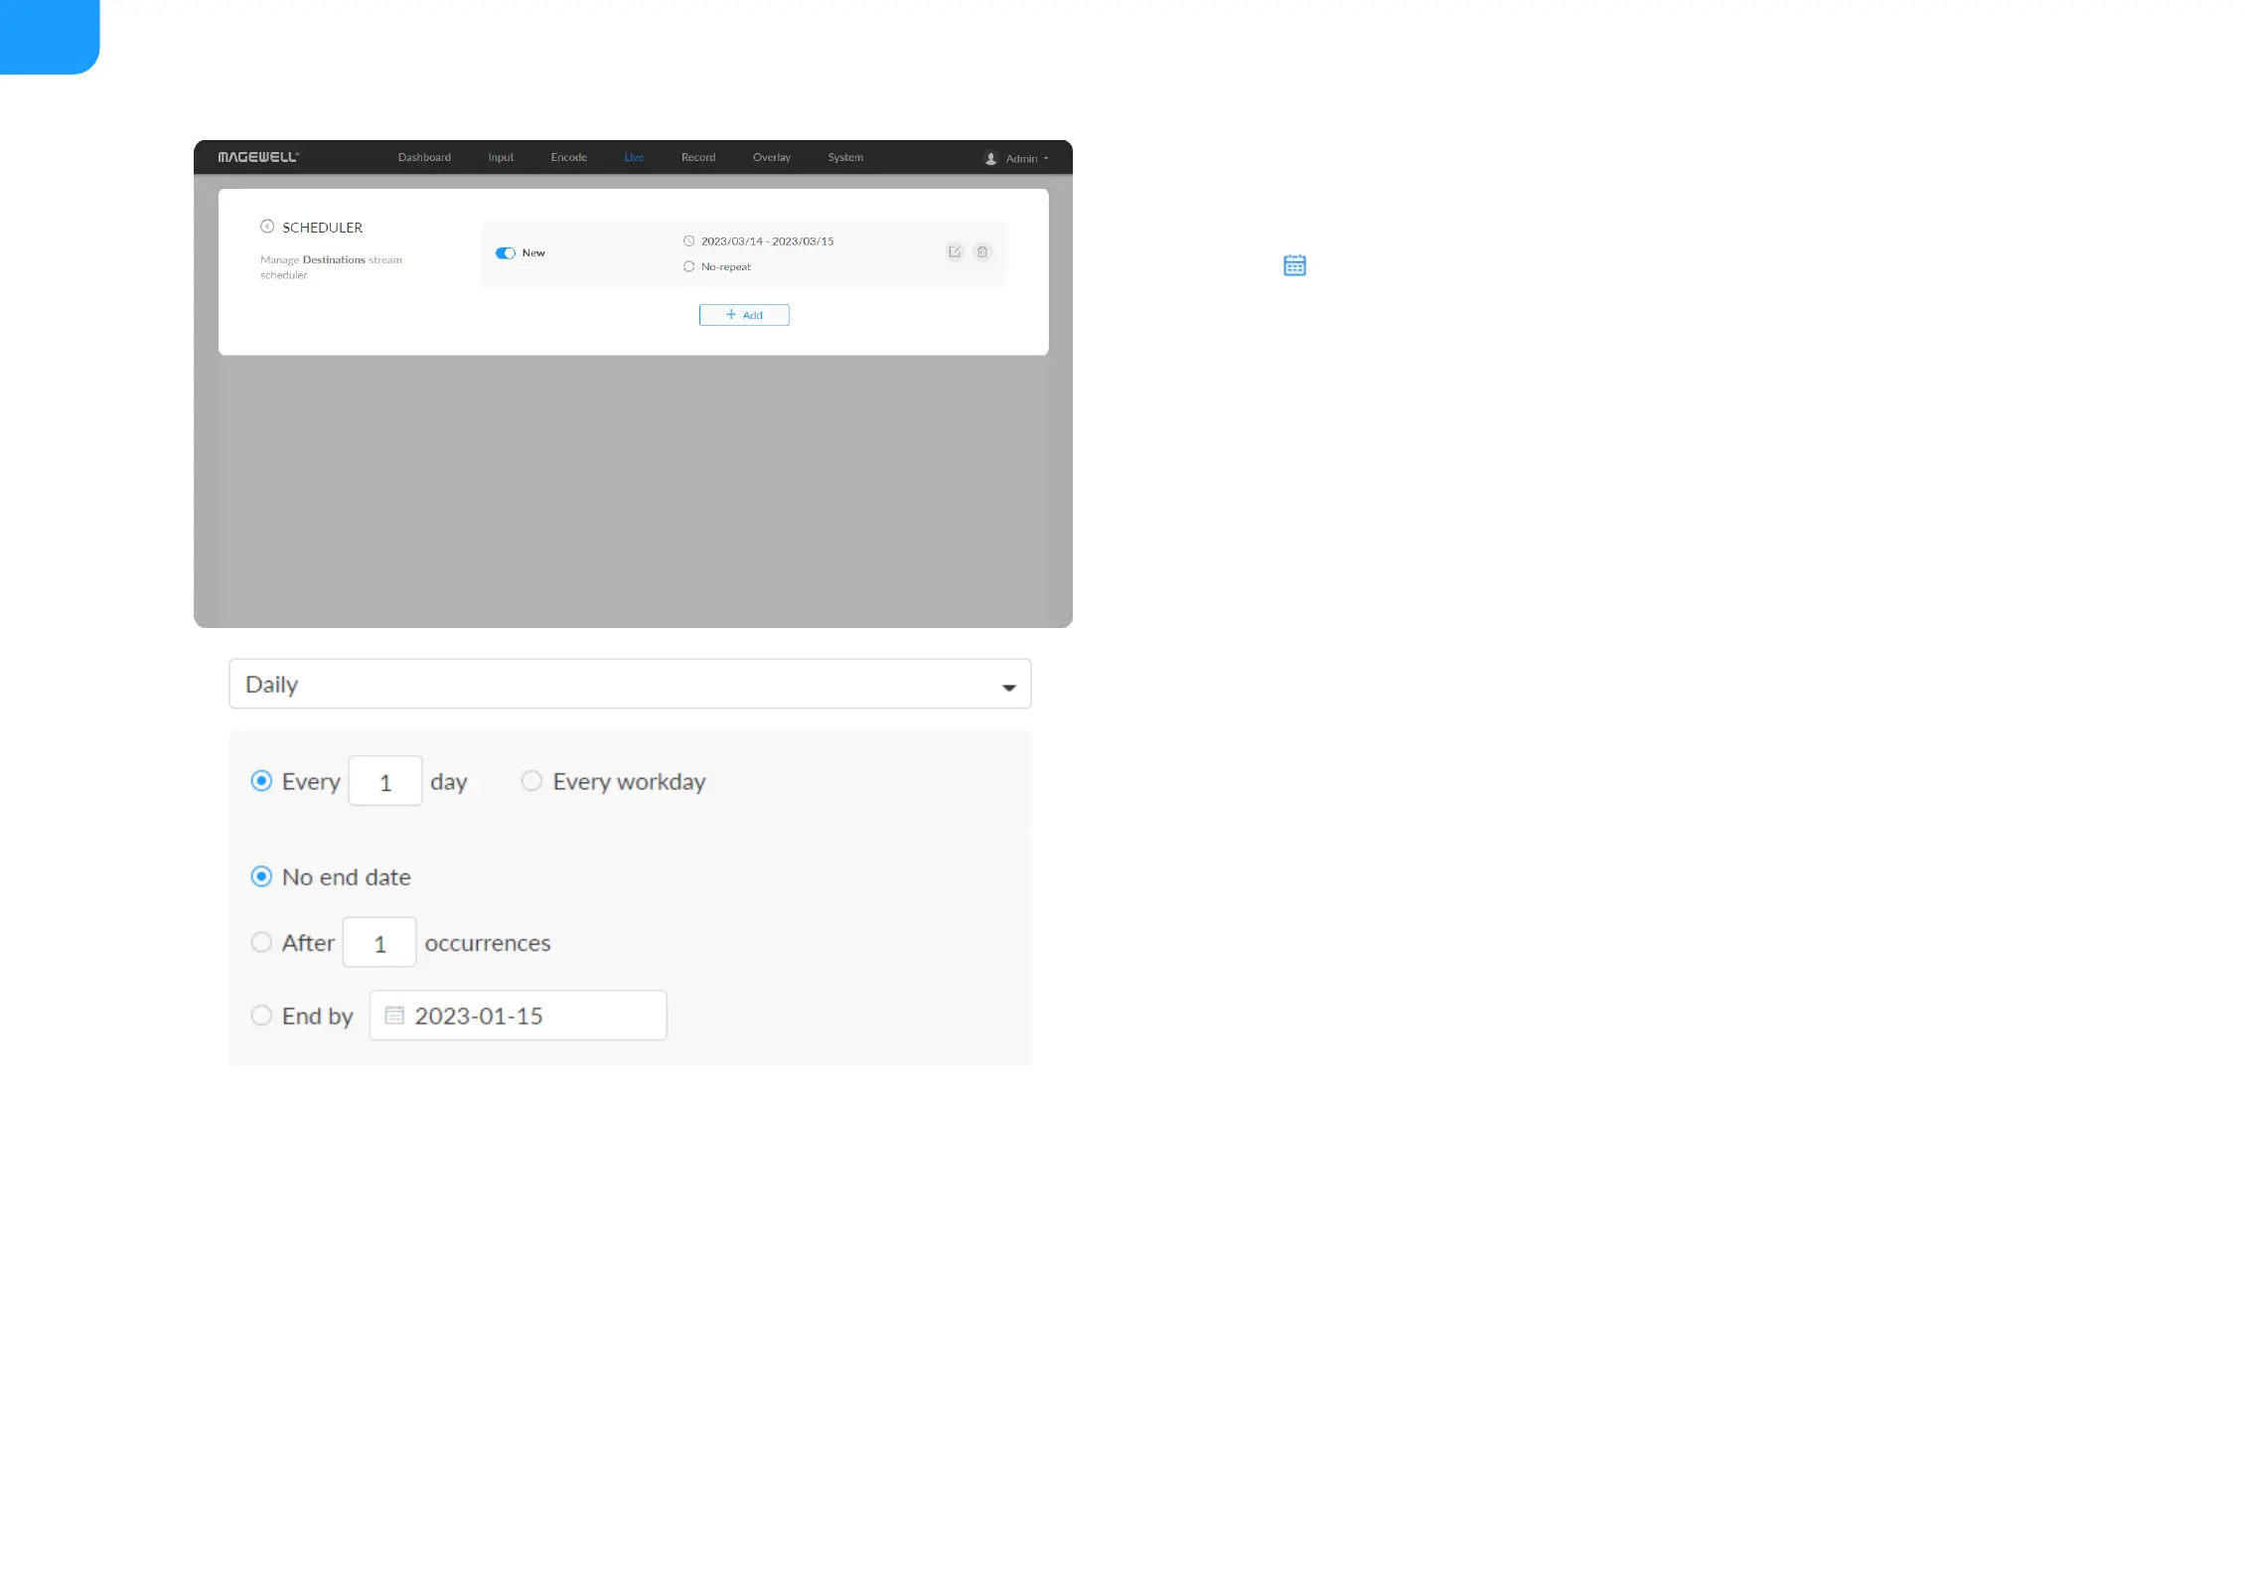The height and width of the screenshot is (1590, 2245).
Task: Click the No-repeat cycle icon
Action: pyautogui.click(x=688, y=266)
